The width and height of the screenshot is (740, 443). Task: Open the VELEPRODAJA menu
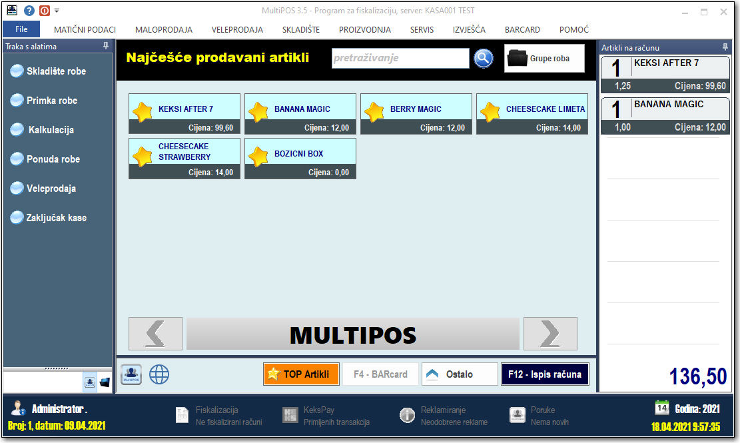pos(237,30)
